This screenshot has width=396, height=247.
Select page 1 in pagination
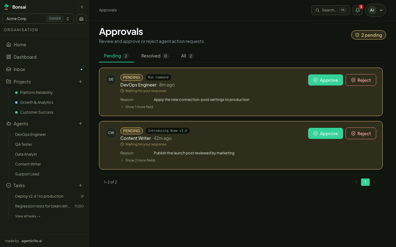pos(365,182)
